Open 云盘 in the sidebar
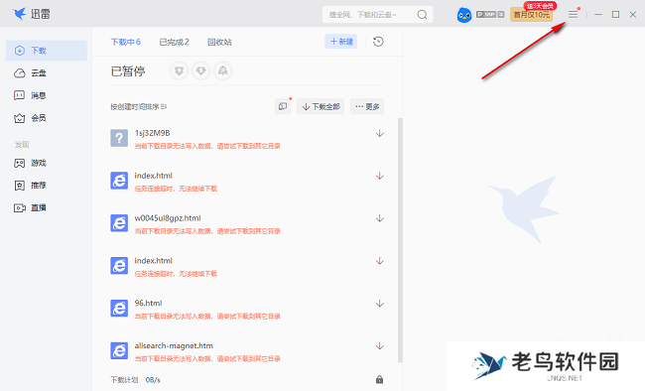The height and width of the screenshot is (391, 645). 31,72
